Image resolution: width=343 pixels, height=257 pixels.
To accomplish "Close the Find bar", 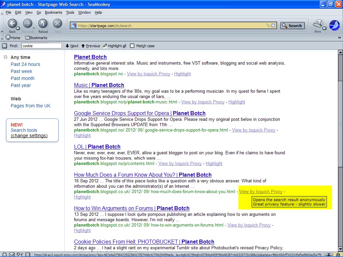I will tap(4, 46).
